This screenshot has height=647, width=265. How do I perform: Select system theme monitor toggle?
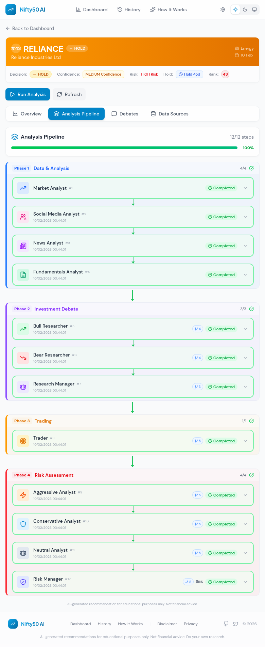254,10
